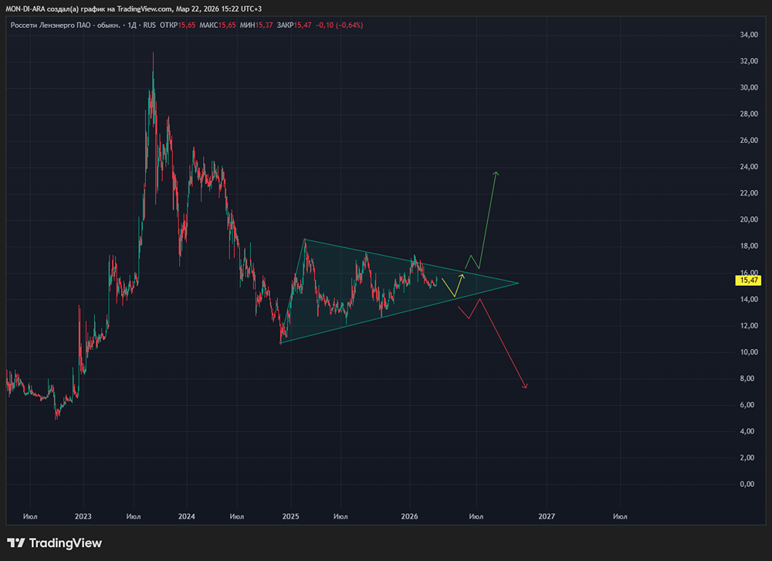The width and height of the screenshot is (772, 561).
Task: Click the ОТКР 15,65 open value
Action: tap(178, 25)
